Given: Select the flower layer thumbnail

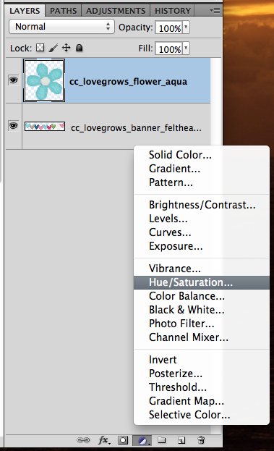Looking at the screenshot, I should click(44, 80).
